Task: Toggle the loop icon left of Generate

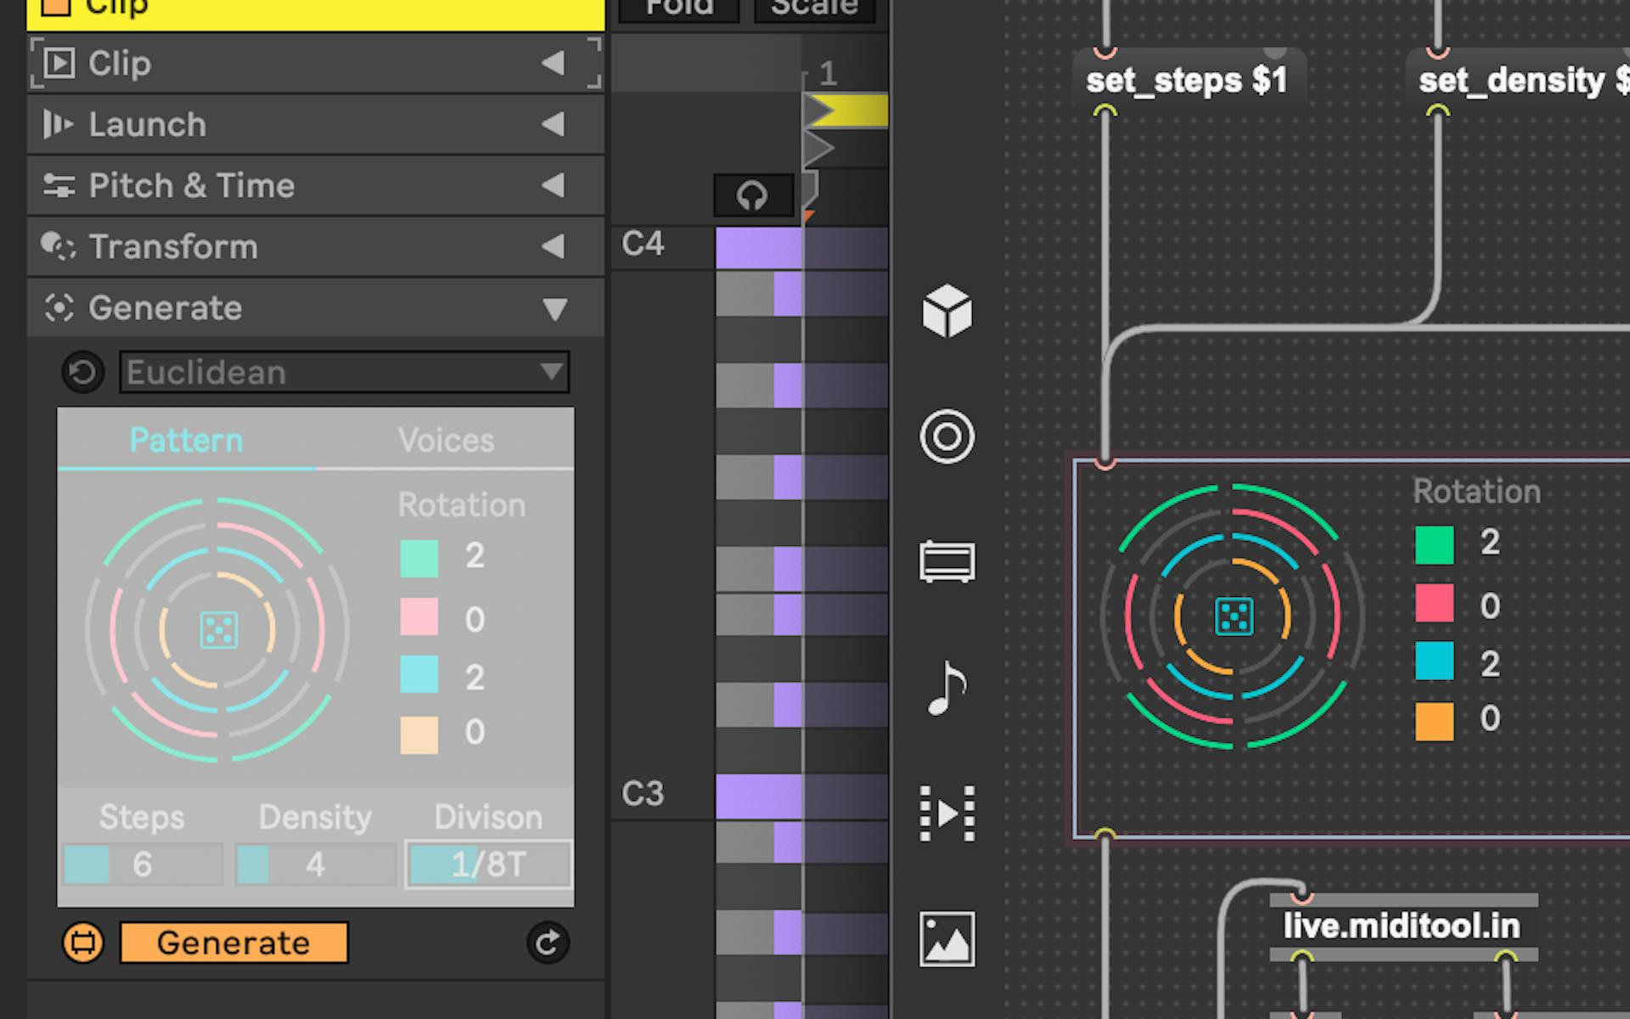Action: pyautogui.click(x=81, y=943)
